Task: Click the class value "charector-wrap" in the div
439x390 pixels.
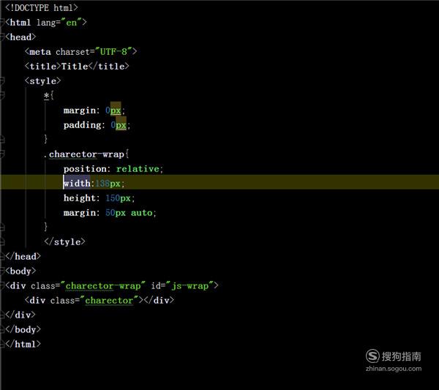Action: pos(102,285)
